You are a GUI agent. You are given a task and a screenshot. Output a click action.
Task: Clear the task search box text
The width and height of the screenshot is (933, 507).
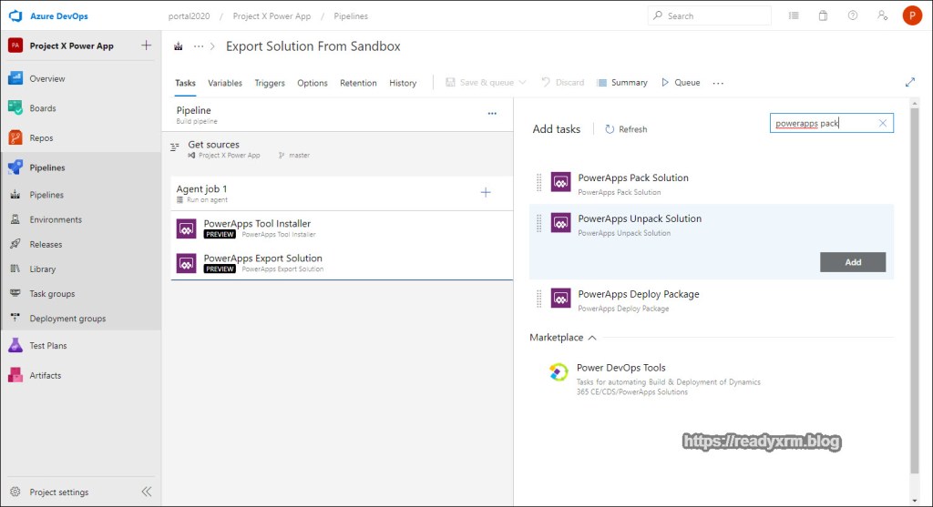click(x=882, y=123)
